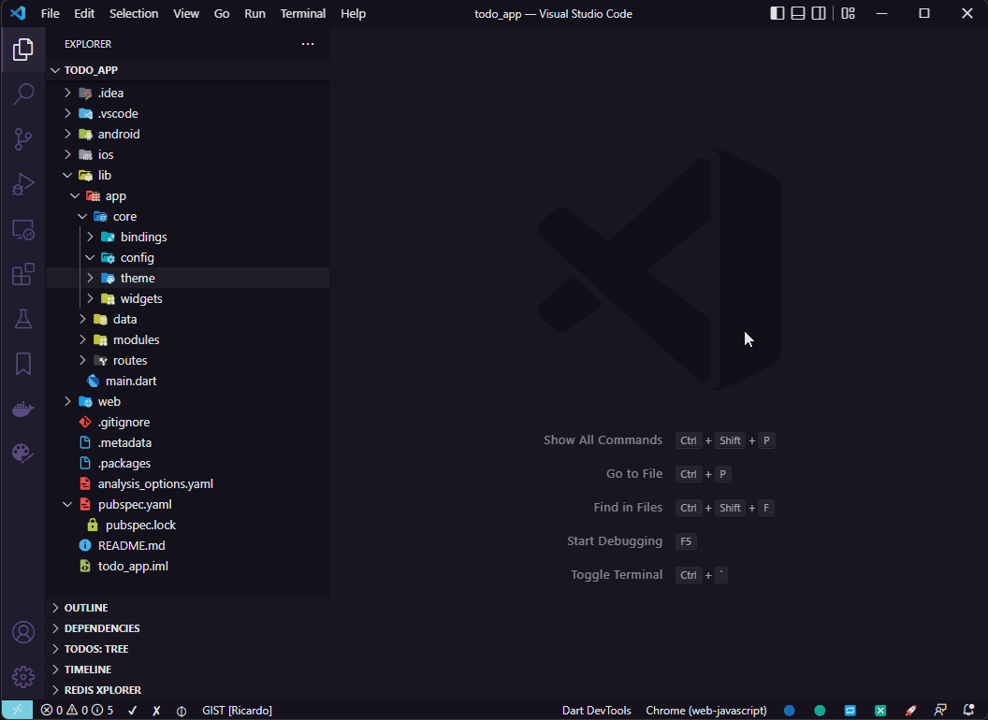Image resolution: width=988 pixels, height=720 pixels.
Task: Toggle the primary side bar layout button
Action: point(777,13)
